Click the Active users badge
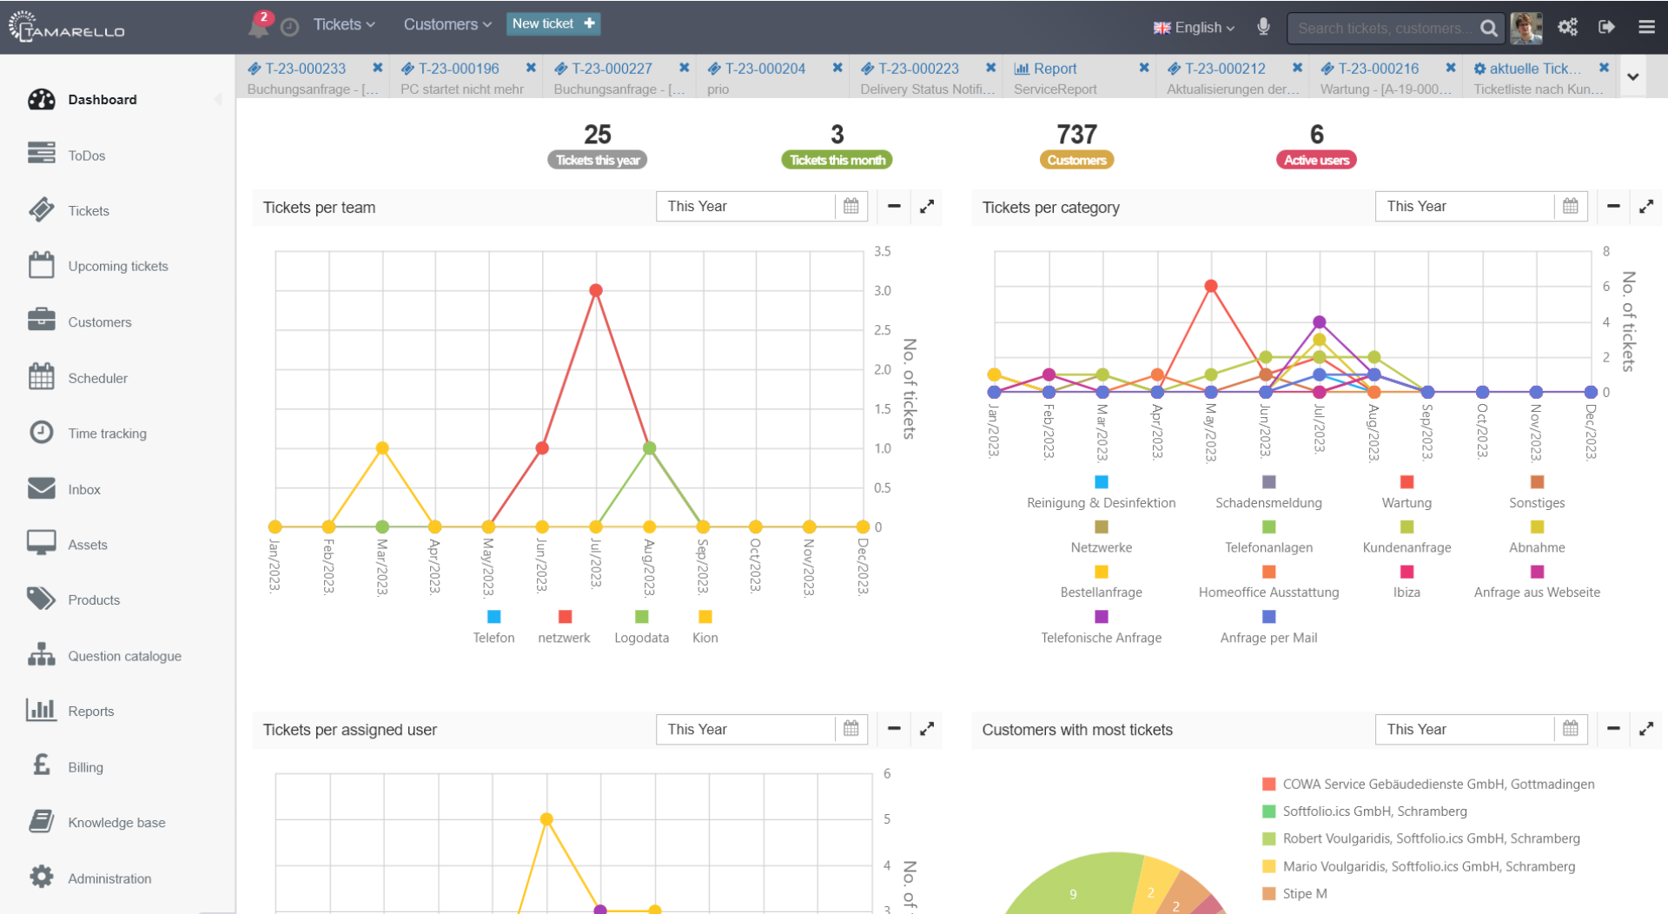Viewport: 1668px width, 914px height. click(1316, 160)
